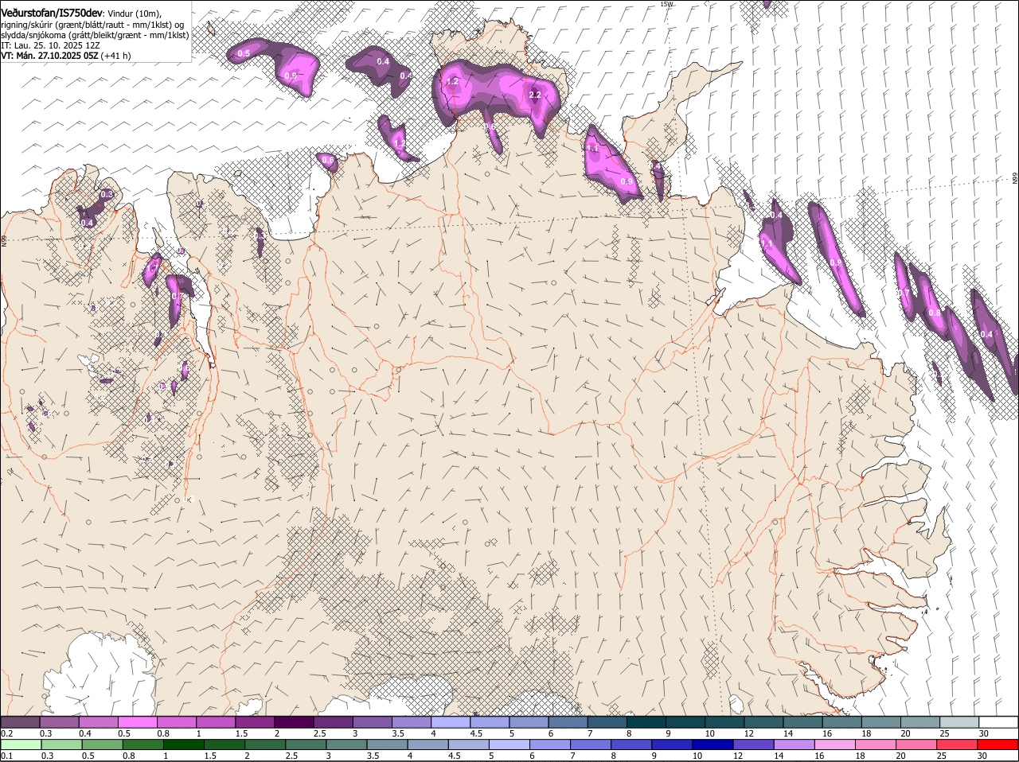The width and height of the screenshot is (1019, 762).
Task: Click the N99 label on the left edge
Action: (4, 239)
